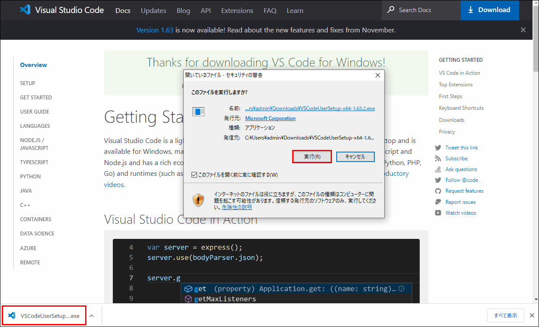The height and width of the screenshot is (327, 539).
Task: Click the VS Code icon in the download bar
Action: (12, 315)
